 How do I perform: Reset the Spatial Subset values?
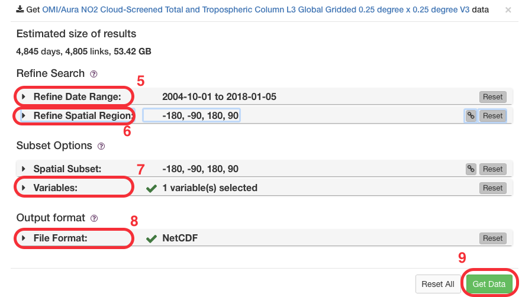point(492,169)
